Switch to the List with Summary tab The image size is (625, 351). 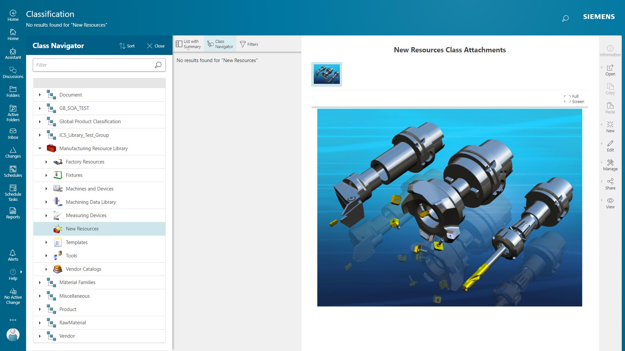189,44
